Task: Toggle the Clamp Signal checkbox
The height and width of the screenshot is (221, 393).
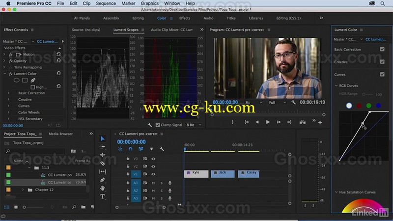Action: point(158,125)
